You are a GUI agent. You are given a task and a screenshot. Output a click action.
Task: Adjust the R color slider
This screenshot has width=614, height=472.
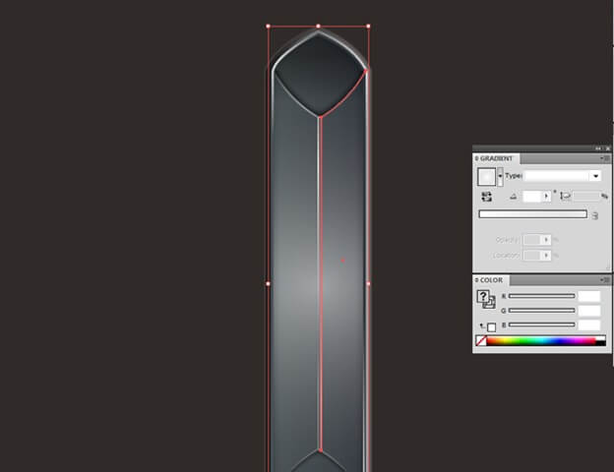click(542, 296)
